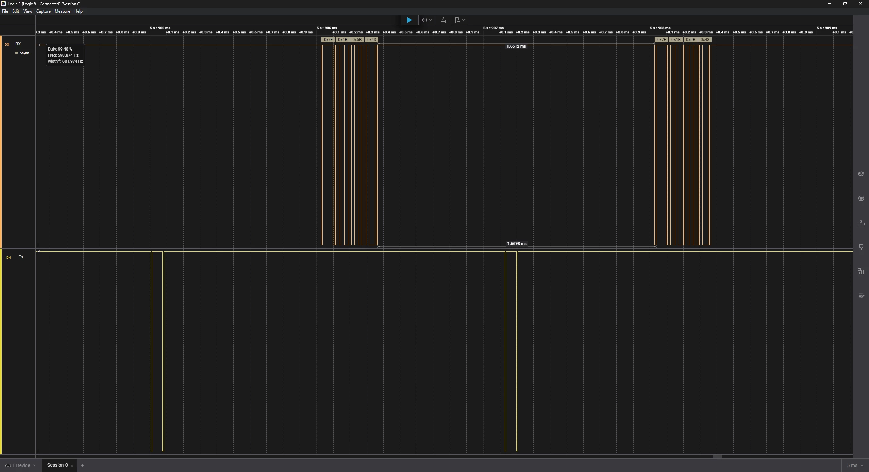
Task: Open the View menu
Action: pos(27,11)
